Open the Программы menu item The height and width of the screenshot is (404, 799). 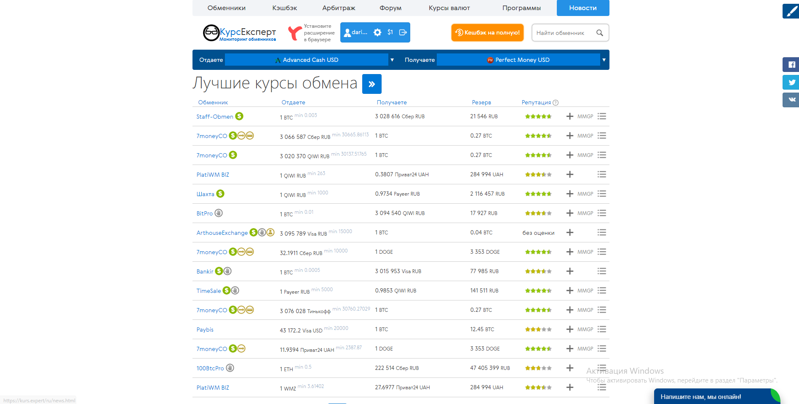(x=521, y=8)
